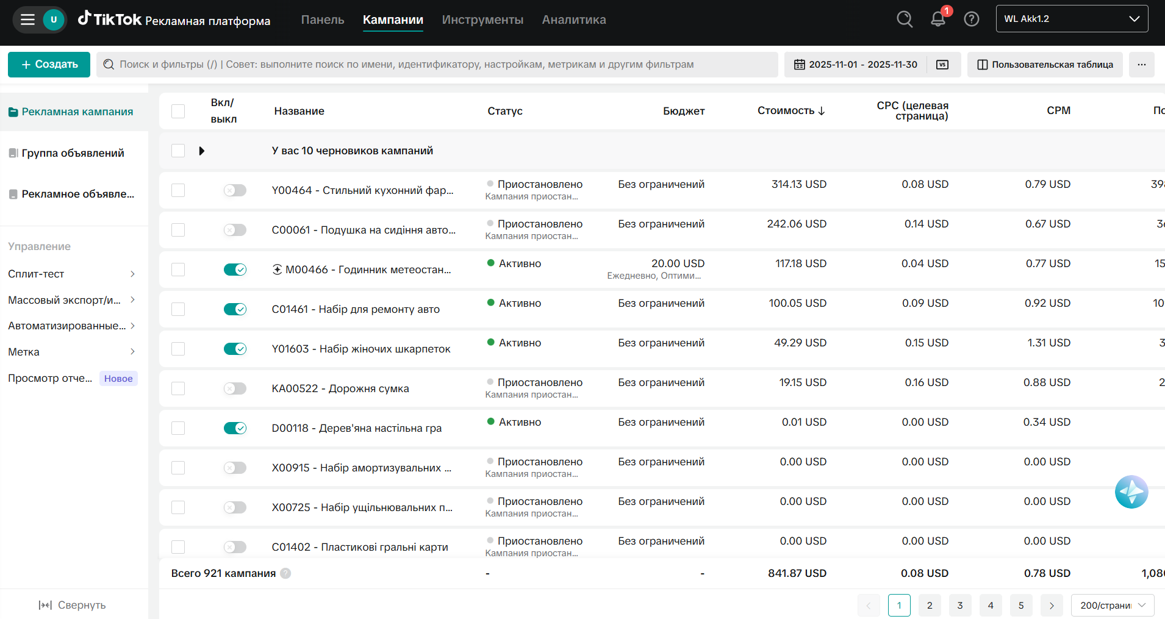The image size is (1165, 619).
Task: Switch to the Инструменты tab
Action: click(x=482, y=20)
